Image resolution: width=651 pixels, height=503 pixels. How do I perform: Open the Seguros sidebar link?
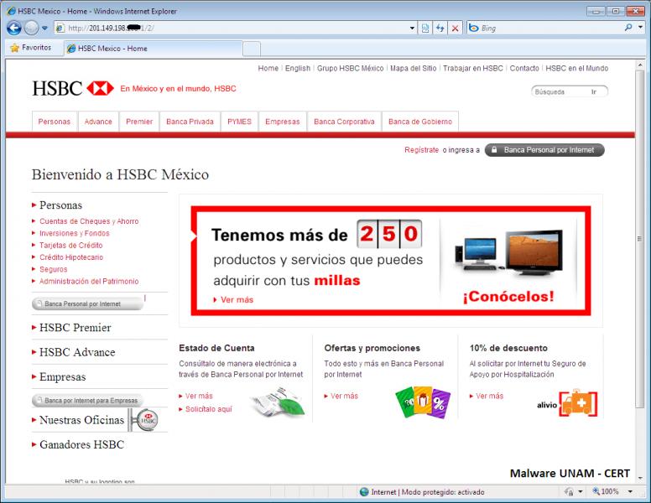point(53,269)
